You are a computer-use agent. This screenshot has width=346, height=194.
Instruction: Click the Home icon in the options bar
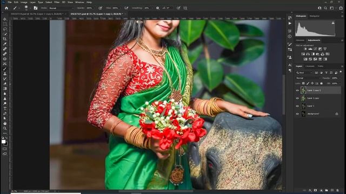[x=6, y=8]
